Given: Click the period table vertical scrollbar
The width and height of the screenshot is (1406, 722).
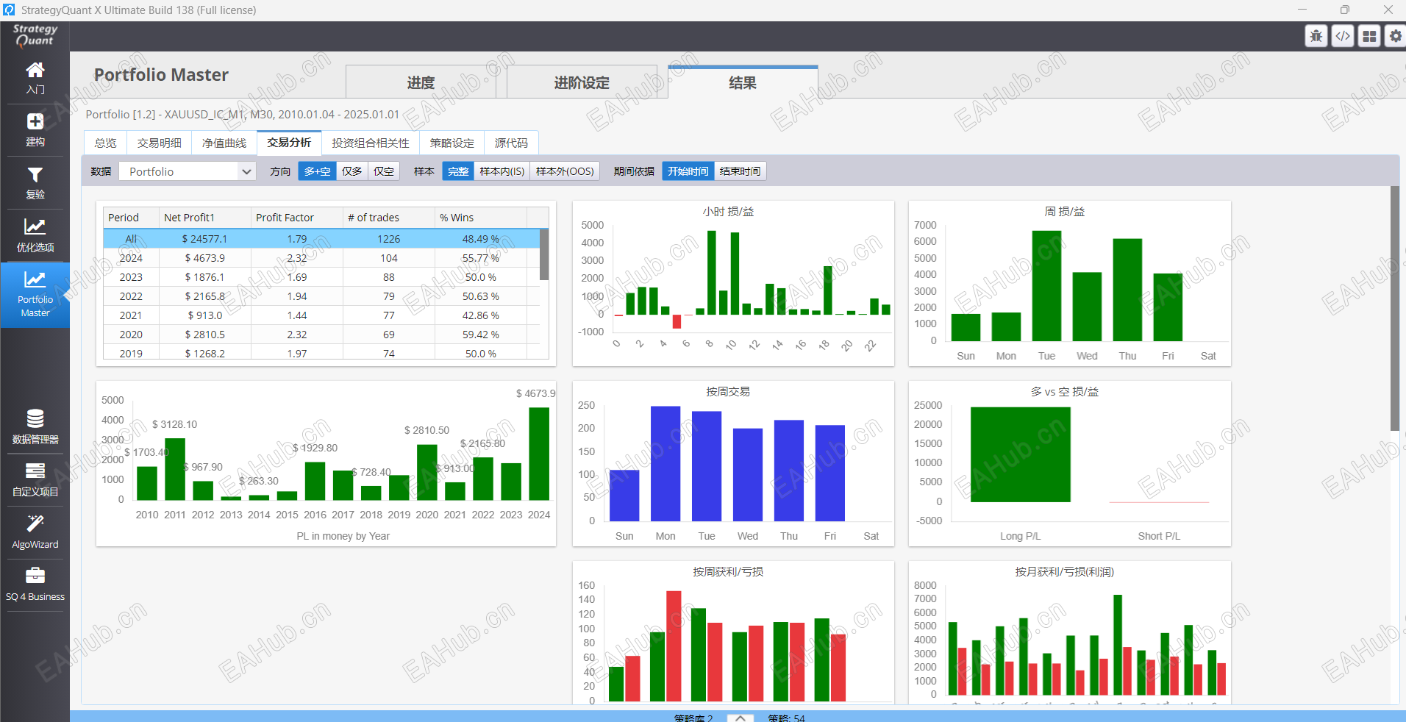Looking at the screenshot, I should point(544,254).
